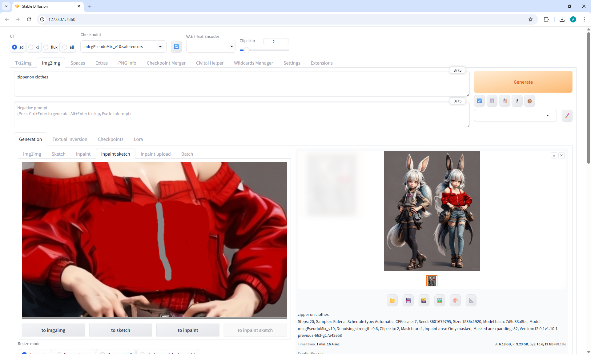Select the xl UI radio option
Screen dimensions: 591x354
coord(31,47)
